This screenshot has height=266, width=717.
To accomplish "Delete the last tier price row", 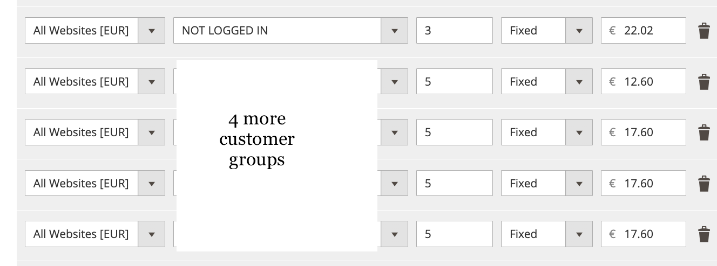I will tap(704, 234).
